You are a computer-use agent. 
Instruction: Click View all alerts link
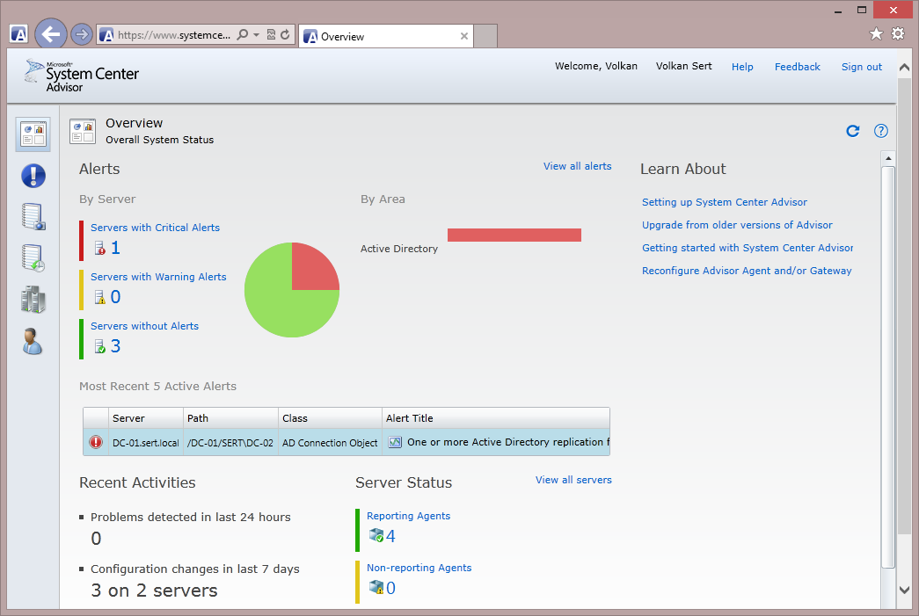pos(577,166)
